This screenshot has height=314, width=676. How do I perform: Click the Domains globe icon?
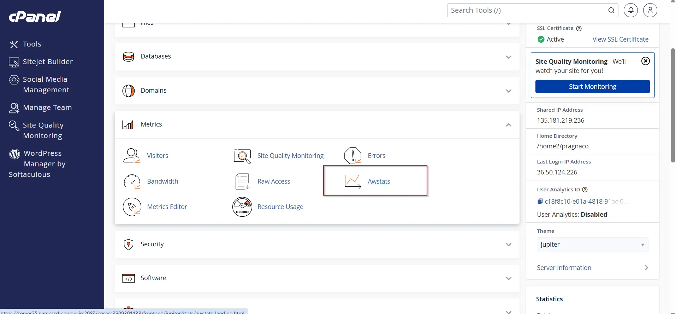(129, 91)
